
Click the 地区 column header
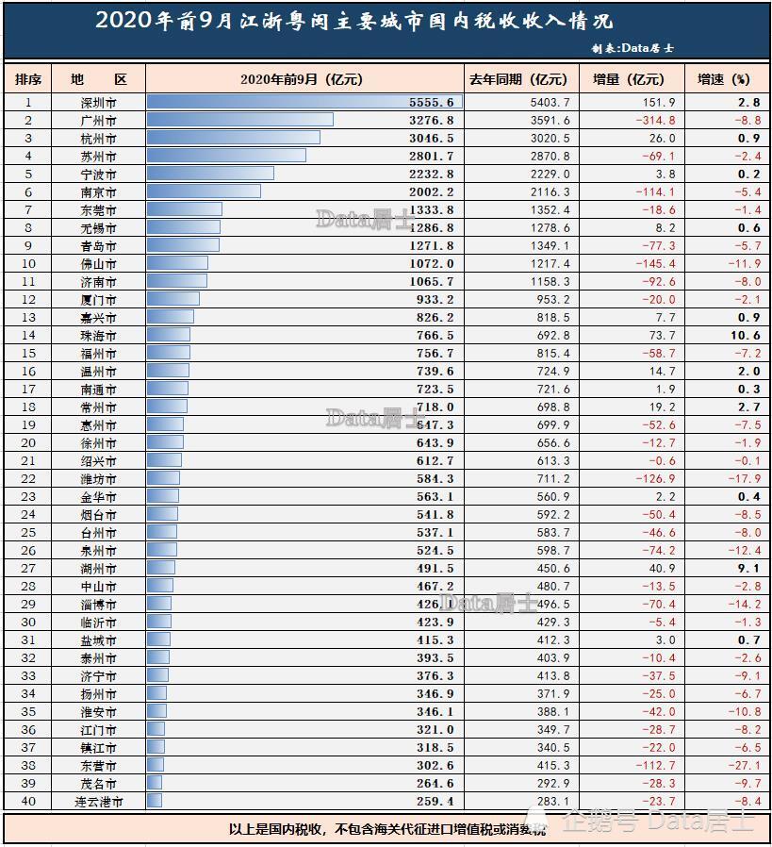pyautogui.click(x=99, y=79)
